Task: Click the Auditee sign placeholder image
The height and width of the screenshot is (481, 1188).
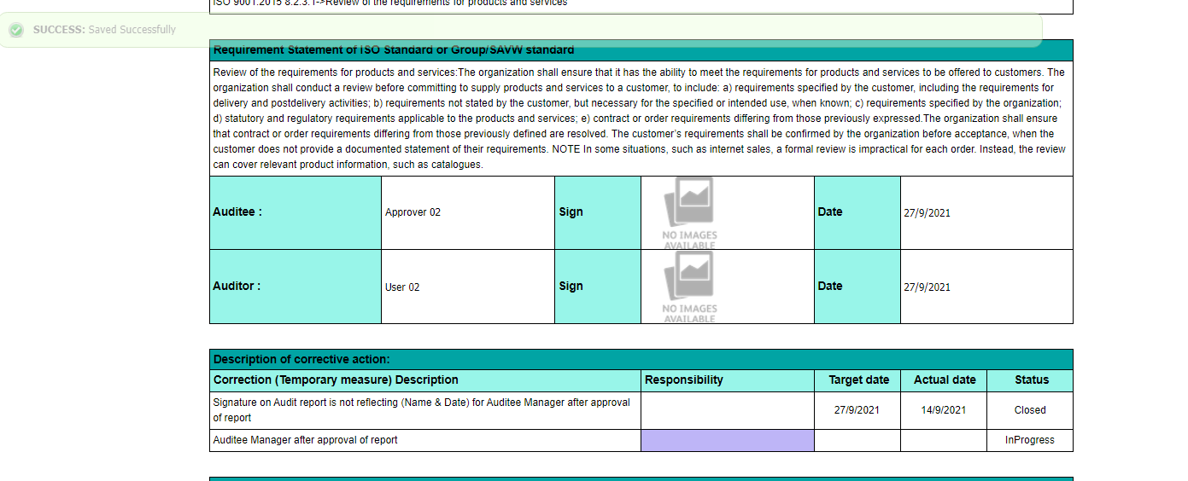Action: tap(690, 213)
